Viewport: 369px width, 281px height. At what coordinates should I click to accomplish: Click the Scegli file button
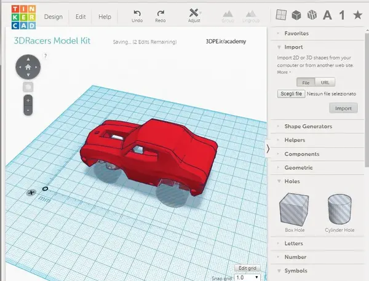291,93
